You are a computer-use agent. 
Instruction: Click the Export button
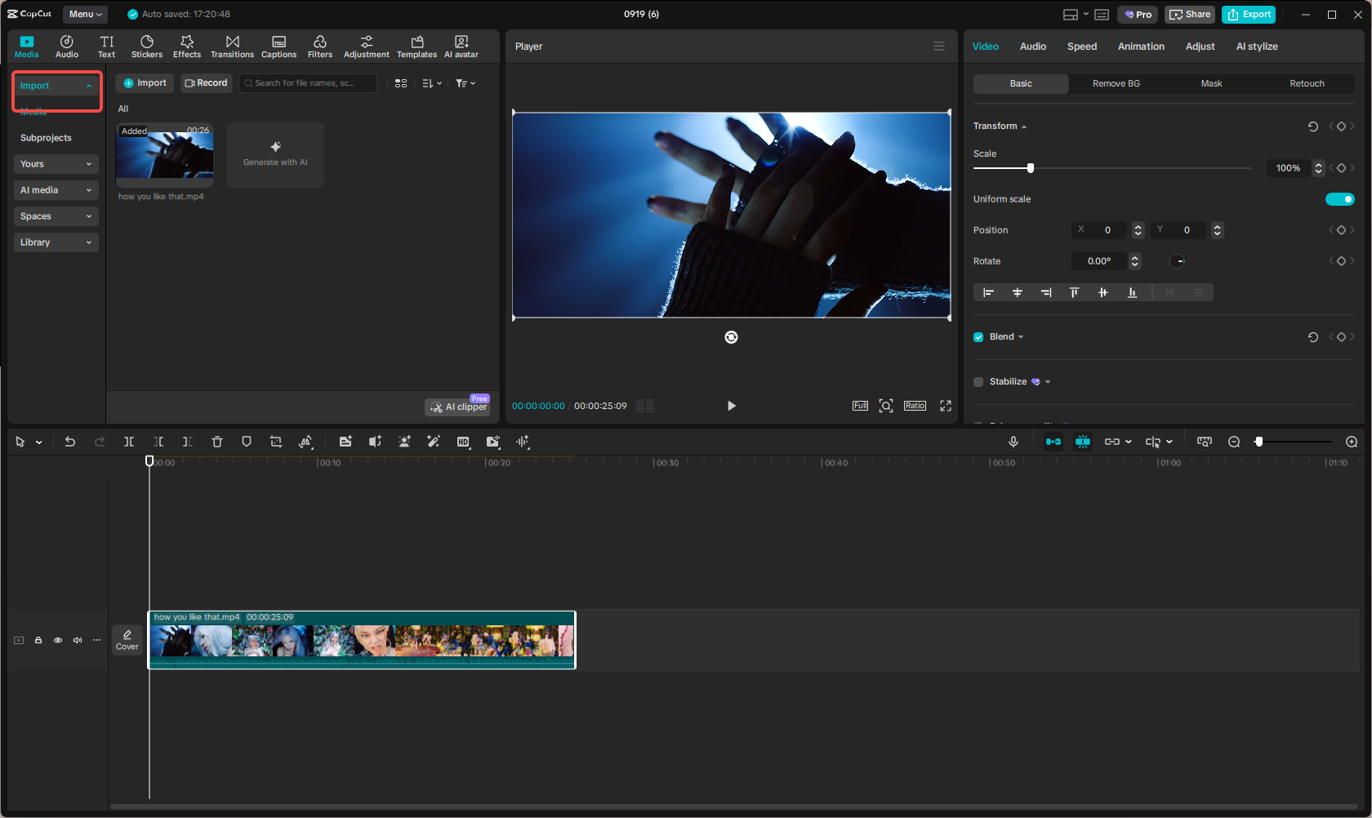(1249, 15)
